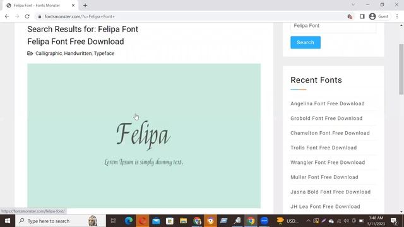The width and height of the screenshot is (404, 227).
Task: Open Angelina Font Free Download
Action: pyautogui.click(x=328, y=103)
